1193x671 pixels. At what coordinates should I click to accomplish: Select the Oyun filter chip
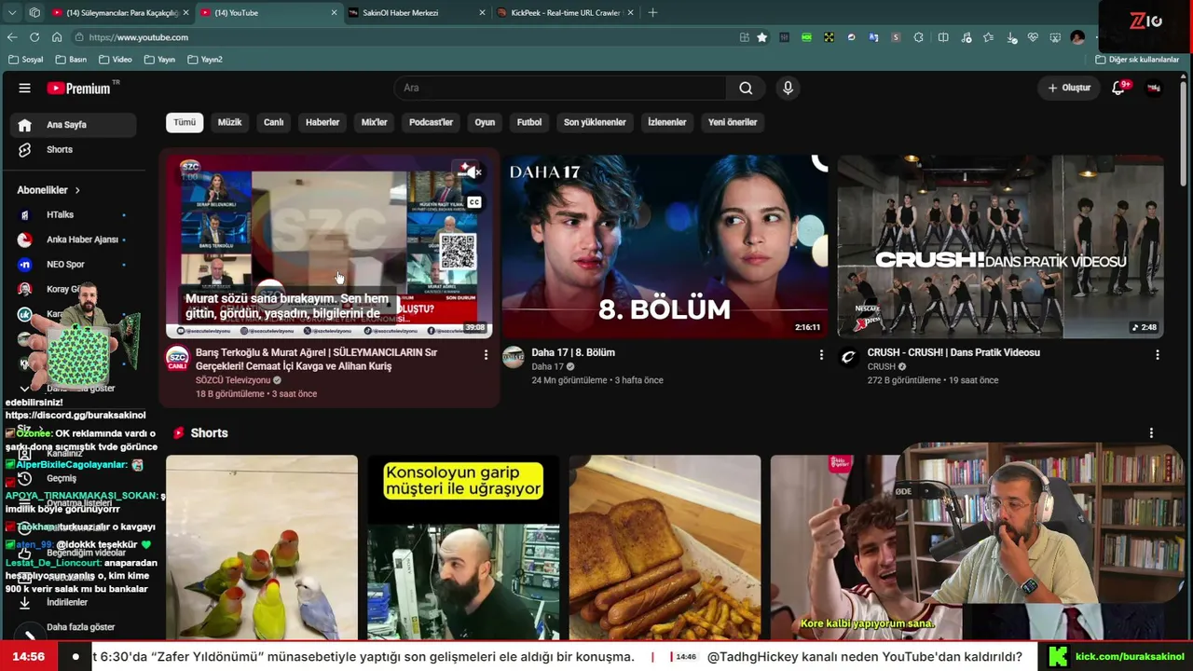click(485, 122)
